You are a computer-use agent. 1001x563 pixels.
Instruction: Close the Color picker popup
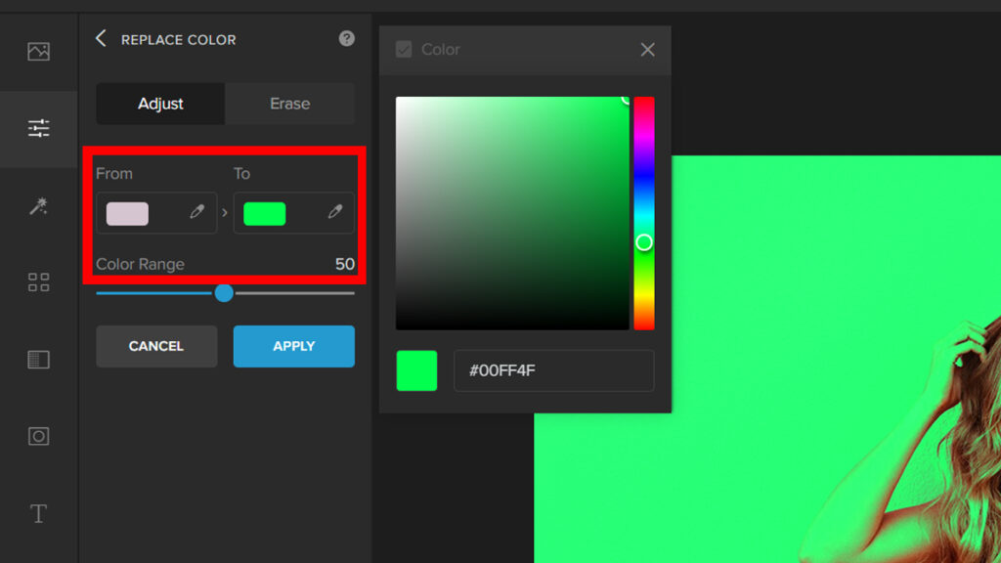647,50
